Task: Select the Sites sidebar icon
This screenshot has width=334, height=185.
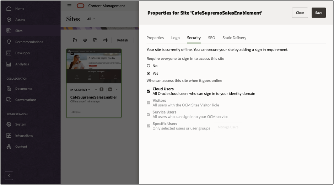Action: click(x=9, y=31)
